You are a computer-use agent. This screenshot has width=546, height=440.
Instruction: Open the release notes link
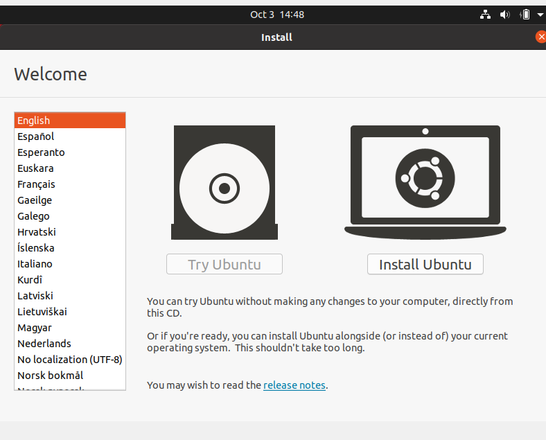point(294,385)
